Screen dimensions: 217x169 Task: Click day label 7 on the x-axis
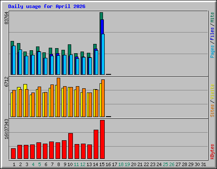[52, 164]
